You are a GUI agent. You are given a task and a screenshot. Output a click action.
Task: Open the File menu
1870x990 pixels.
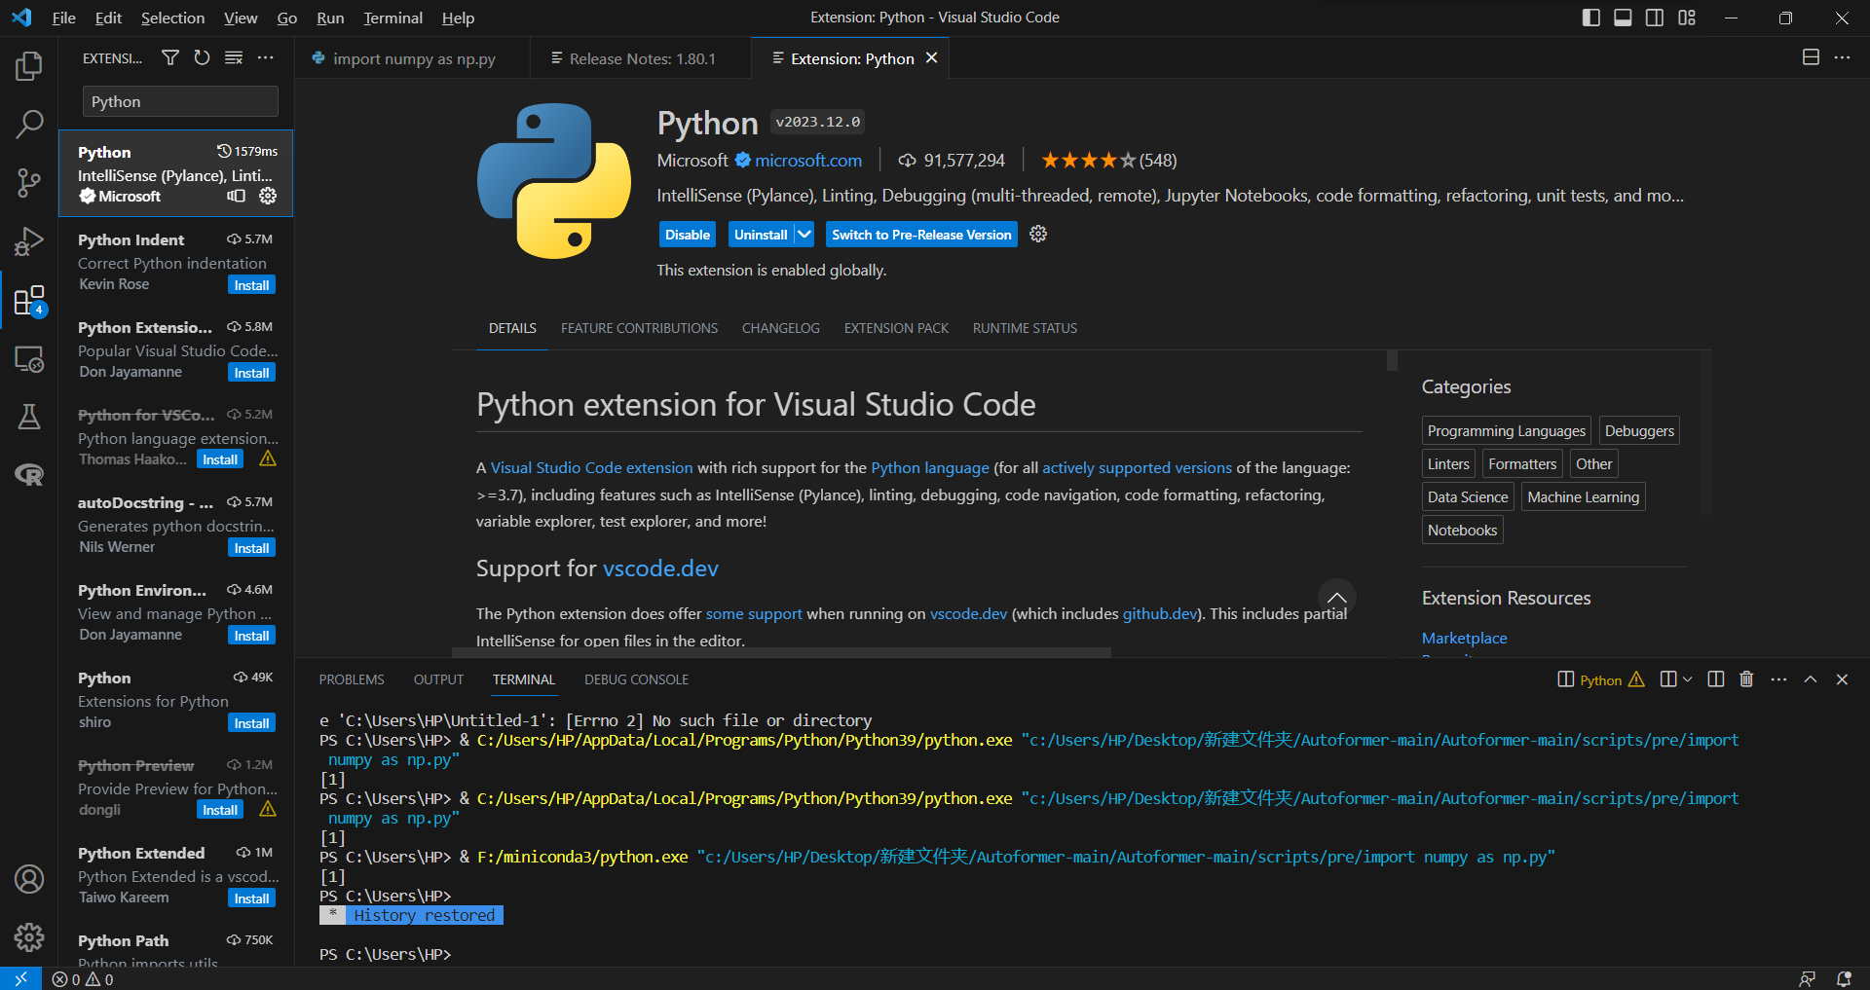pyautogui.click(x=63, y=18)
